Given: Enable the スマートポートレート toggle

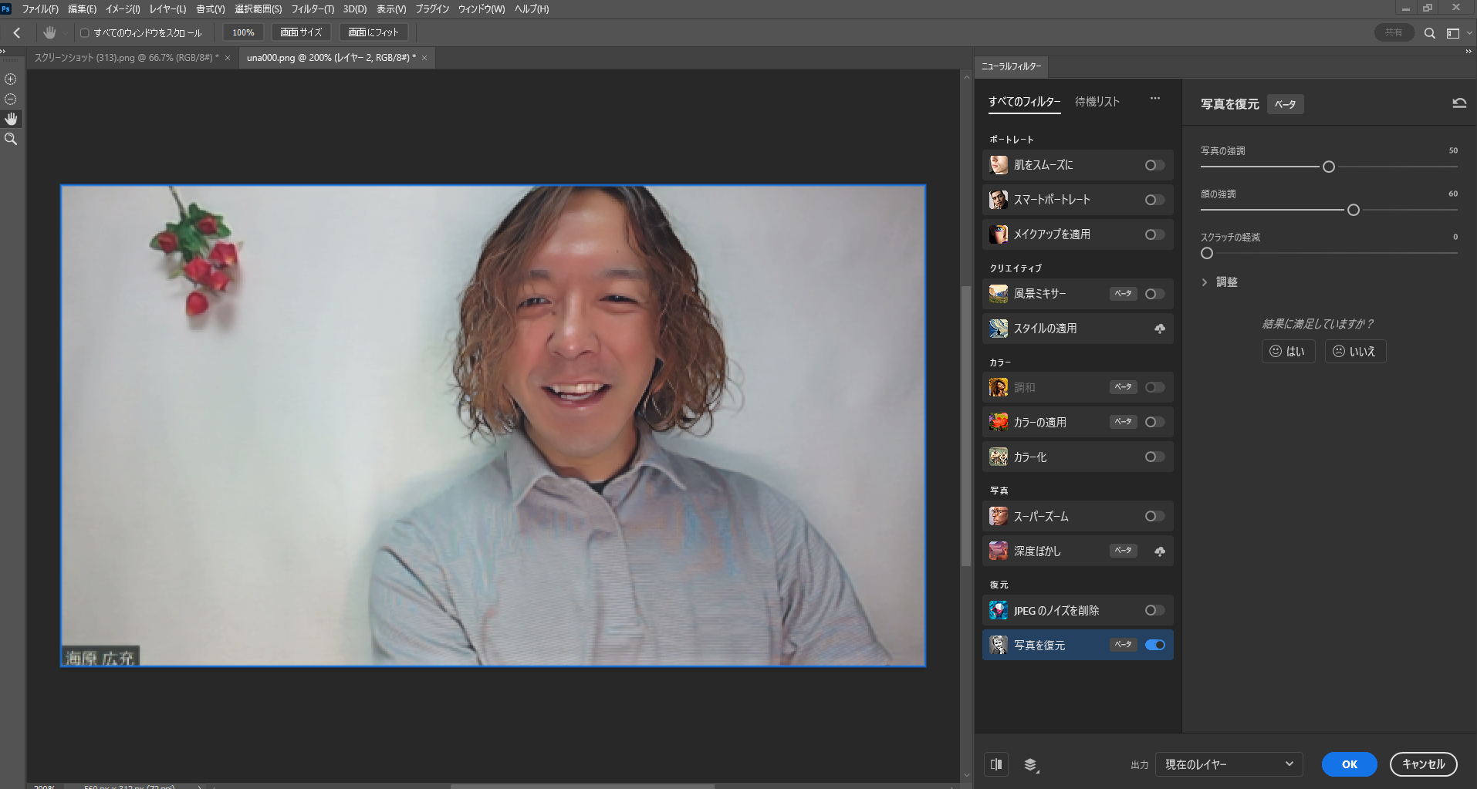Looking at the screenshot, I should click(1154, 200).
